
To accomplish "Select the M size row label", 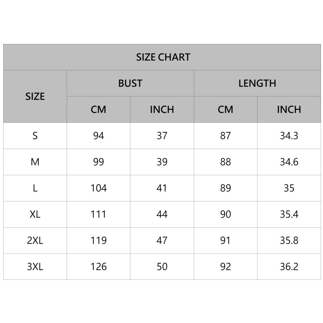I will point(35,162).
